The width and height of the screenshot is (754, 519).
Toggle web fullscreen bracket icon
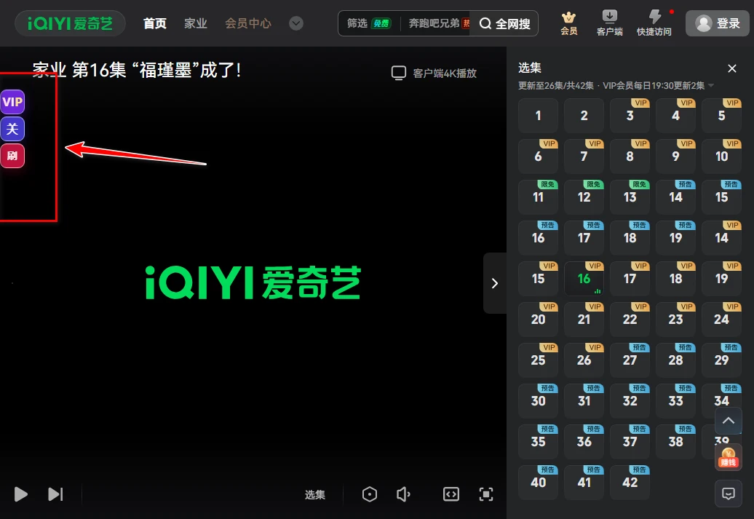tap(451, 494)
